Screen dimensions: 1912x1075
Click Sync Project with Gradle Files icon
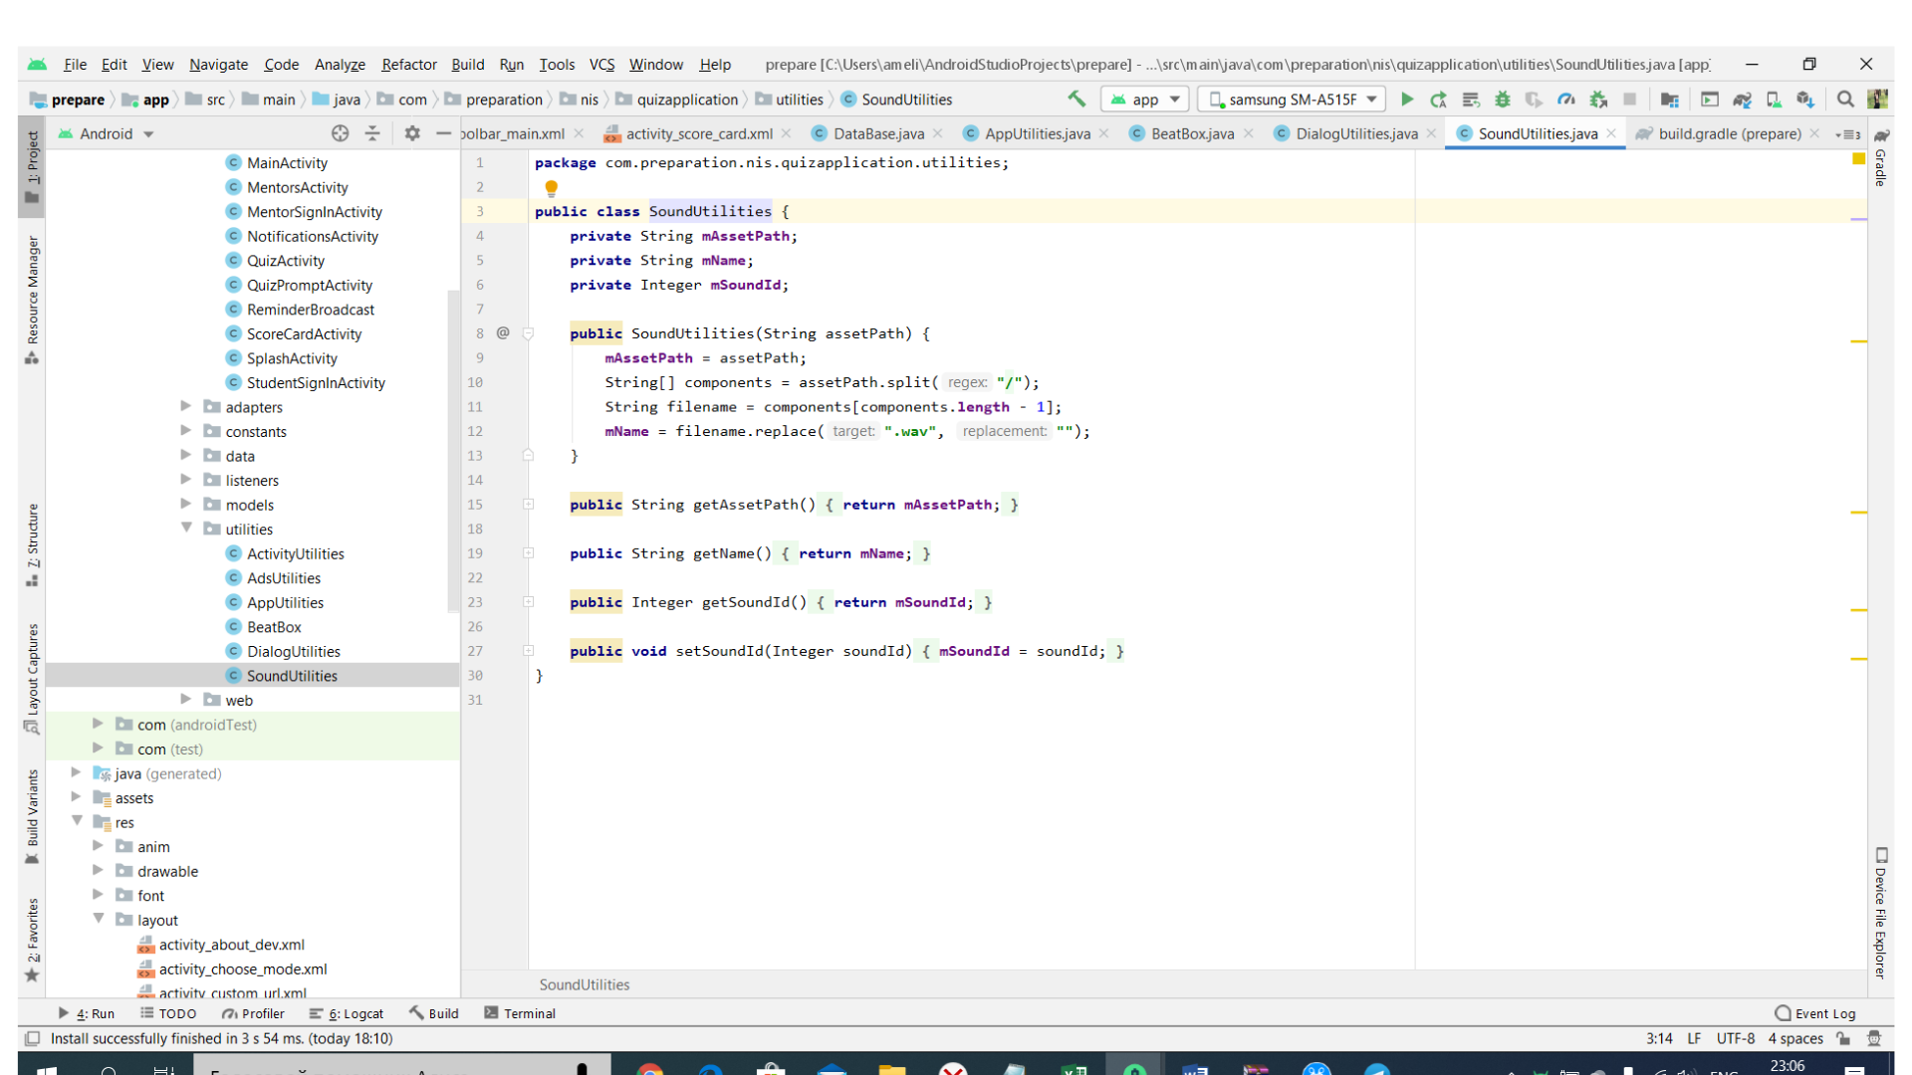(1742, 99)
